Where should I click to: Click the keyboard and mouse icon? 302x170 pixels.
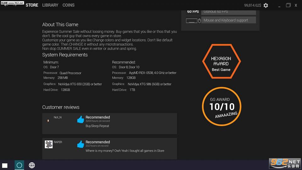(x=193, y=20)
